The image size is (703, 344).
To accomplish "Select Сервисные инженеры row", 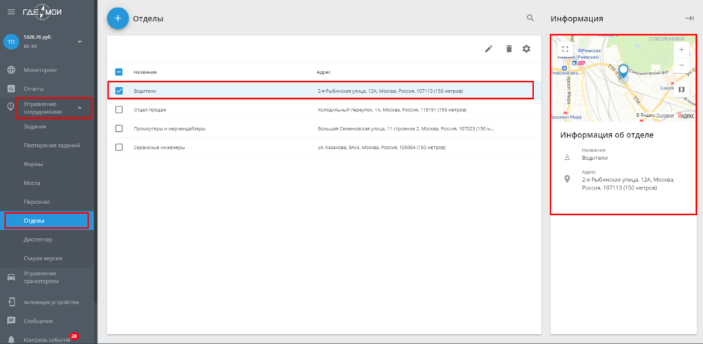I will 324,147.
